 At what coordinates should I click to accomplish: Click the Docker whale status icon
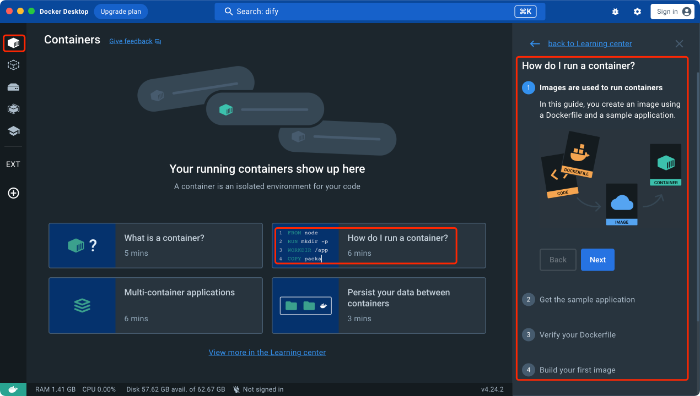pyautogui.click(x=13, y=389)
